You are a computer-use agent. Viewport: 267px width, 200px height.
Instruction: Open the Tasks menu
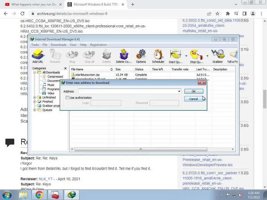click(x=35, y=45)
